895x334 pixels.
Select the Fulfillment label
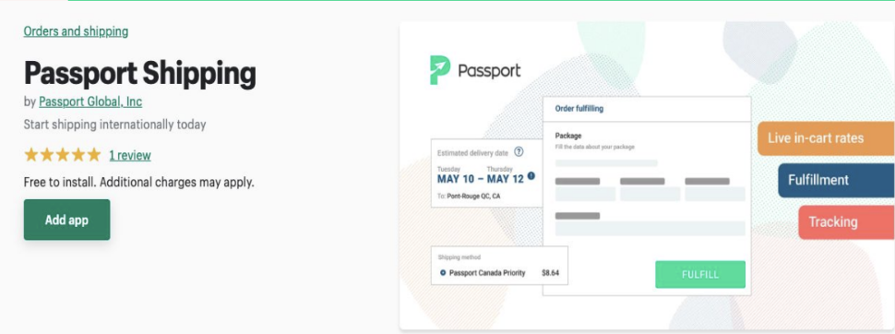(836, 181)
